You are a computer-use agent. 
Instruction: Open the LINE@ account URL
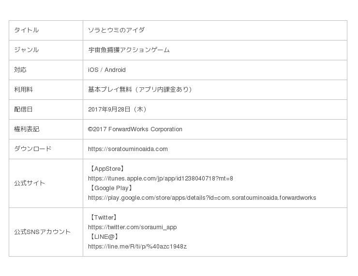pyautogui.click(x=137, y=247)
